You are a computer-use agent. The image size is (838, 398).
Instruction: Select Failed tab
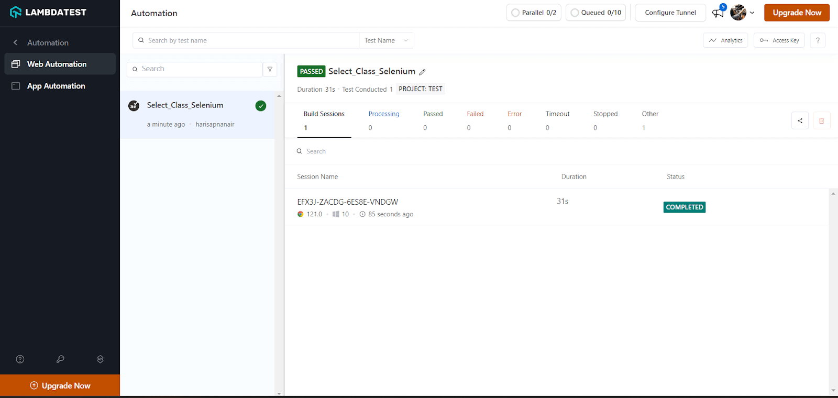point(475,120)
